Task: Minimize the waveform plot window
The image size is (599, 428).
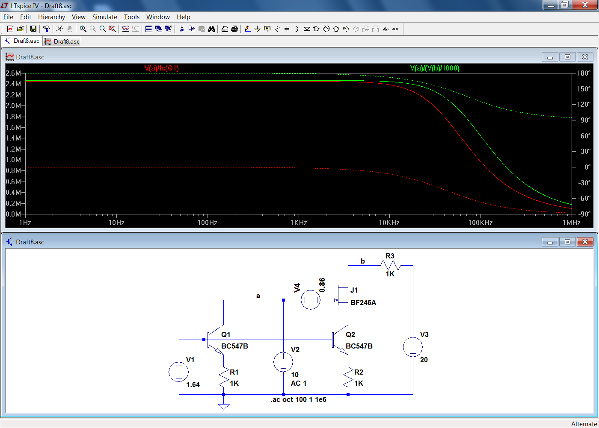Action: [x=550, y=57]
